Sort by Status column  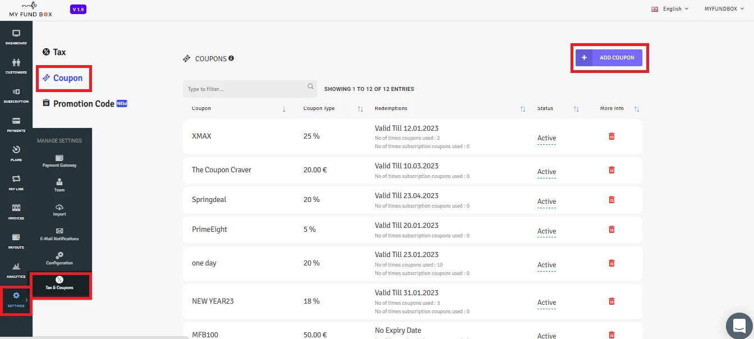(x=576, y=109)
